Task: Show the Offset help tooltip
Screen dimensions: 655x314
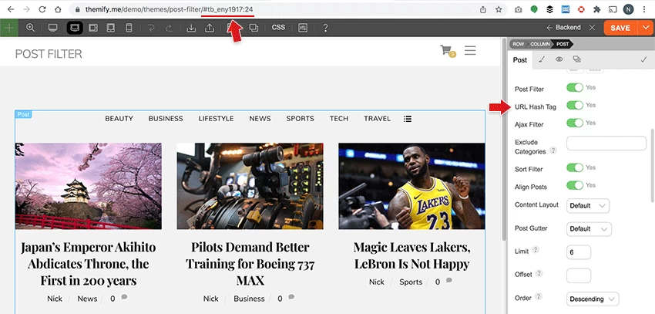Action: coord(539,273)
